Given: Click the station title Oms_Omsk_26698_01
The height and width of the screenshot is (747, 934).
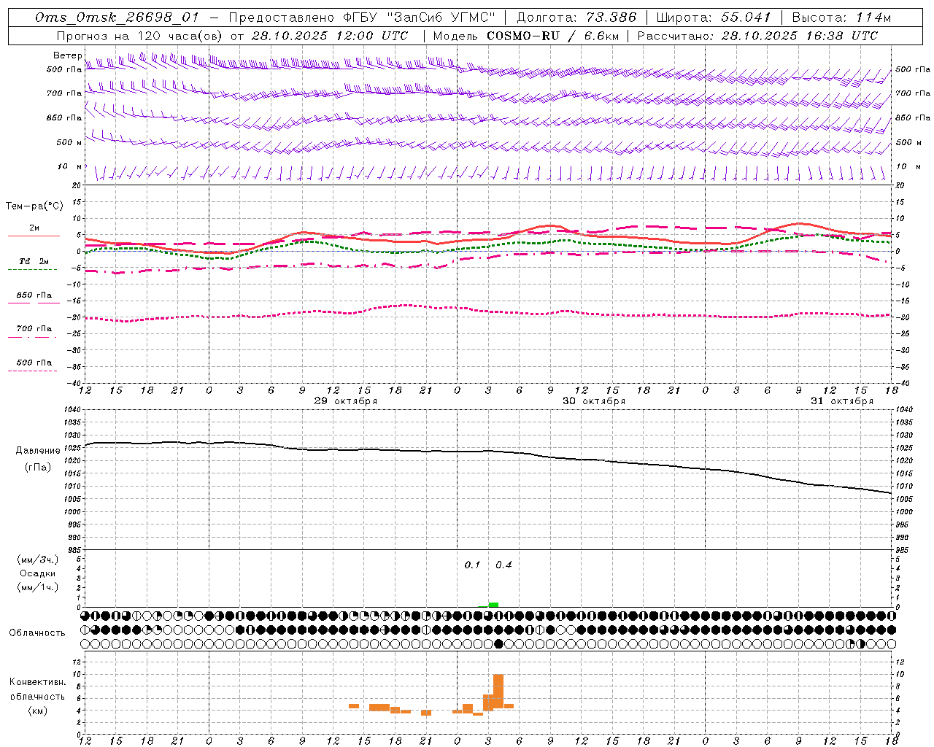Looking at the screenshot, I should click(x=117, y=18).
